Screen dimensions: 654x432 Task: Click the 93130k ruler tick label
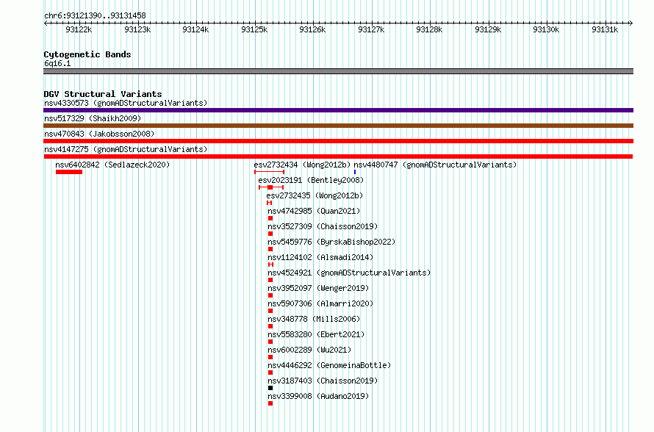click(546, 29)
